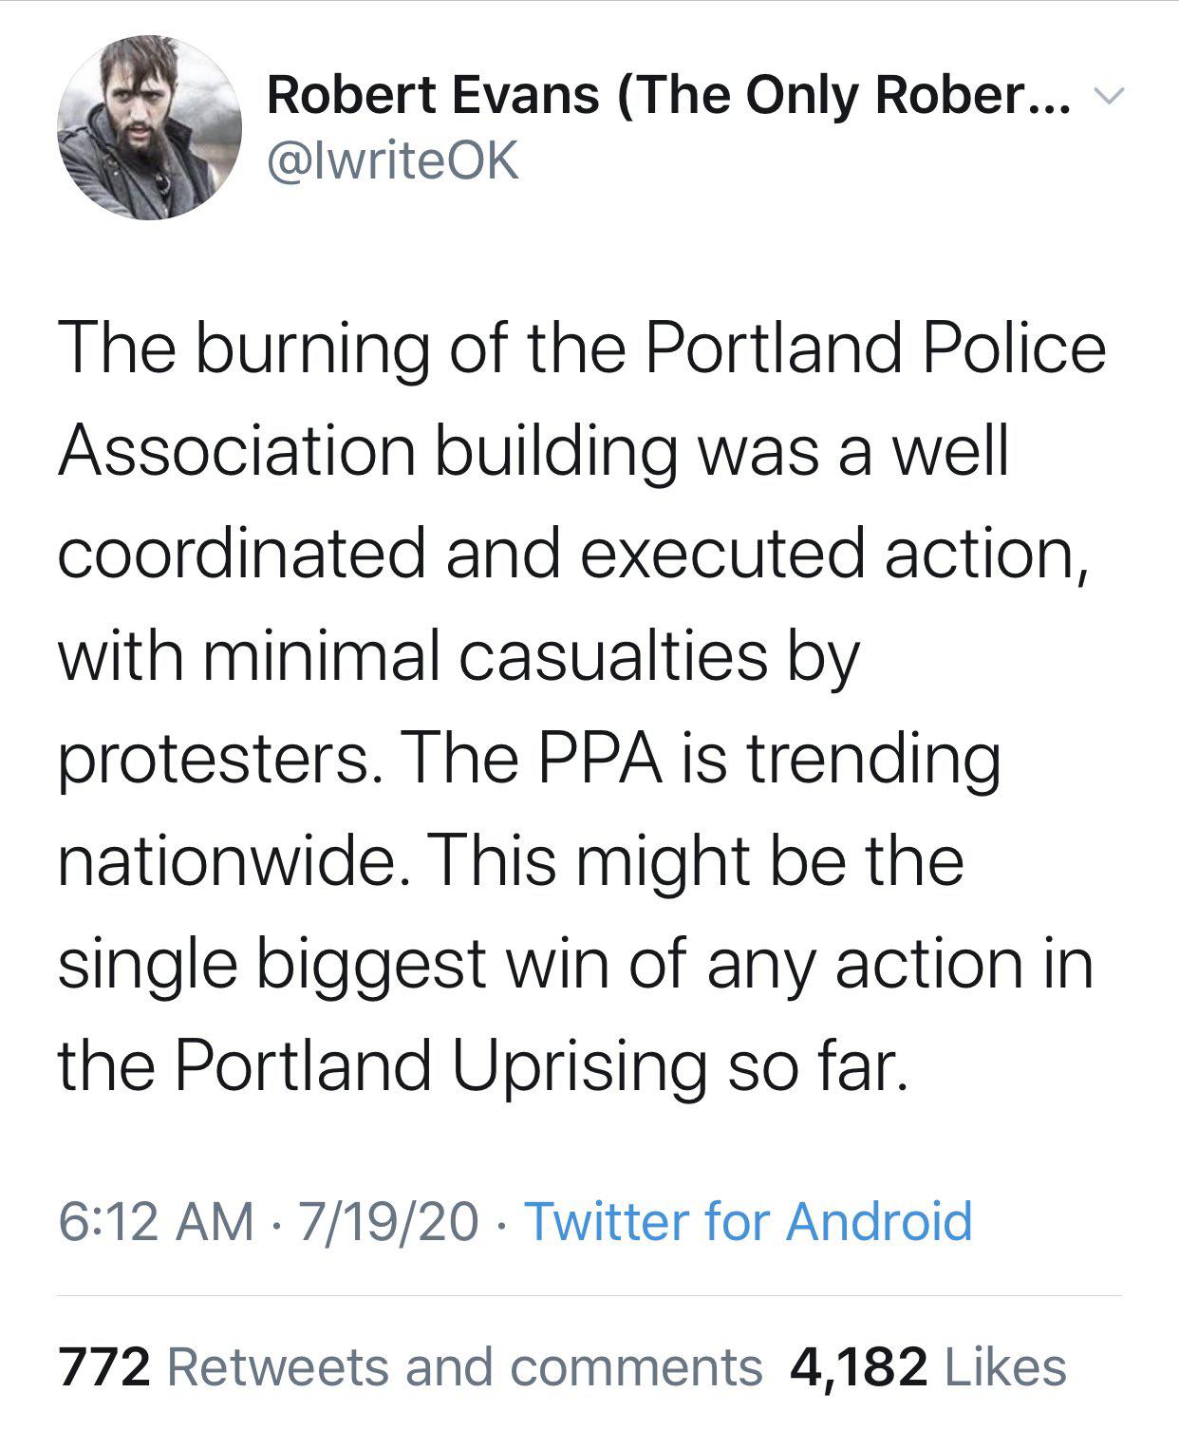Viewport: 1179px width, 1430px height.
Task: Open the Likes list label
Action: click(1006, 1367)
